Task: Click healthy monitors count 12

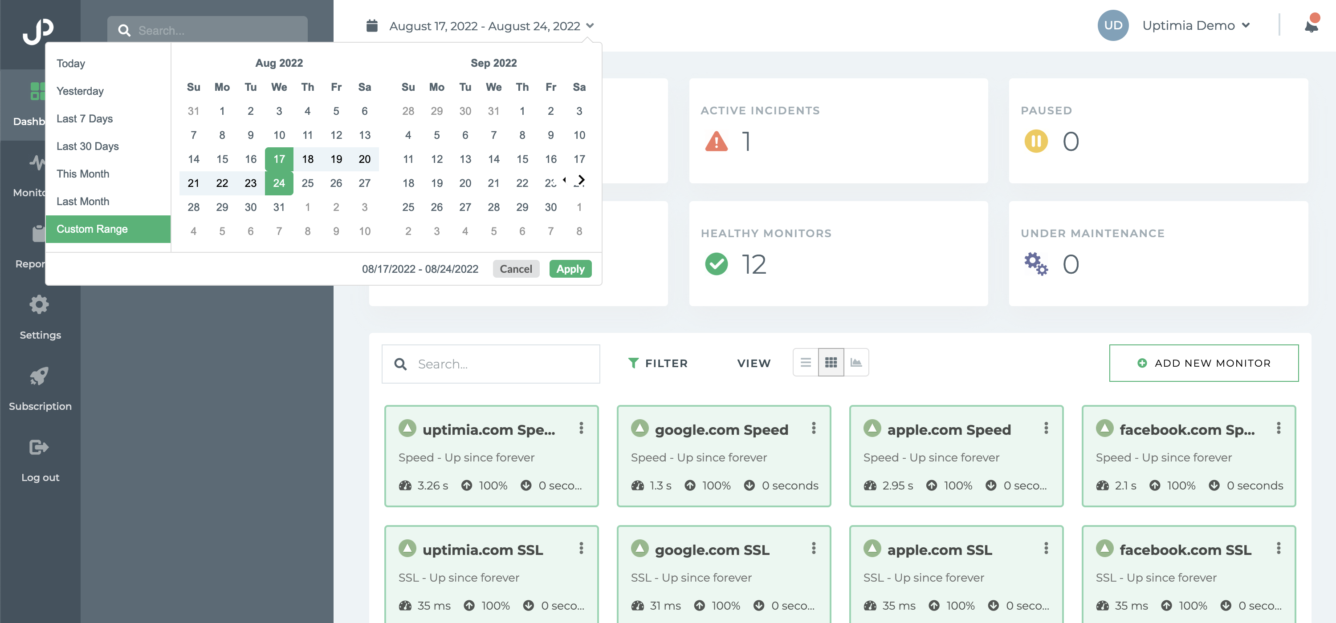Action: pyautogui.click(x=753, y=264)
